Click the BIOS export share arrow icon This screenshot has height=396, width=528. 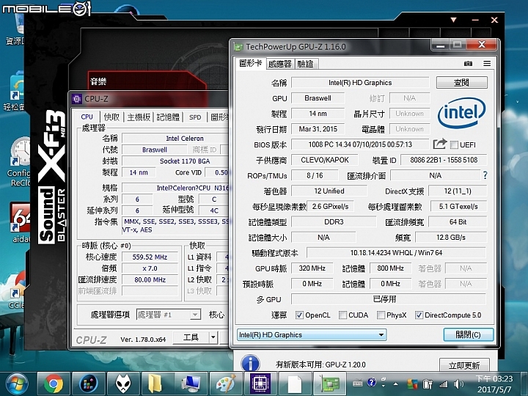pos(440,144)
